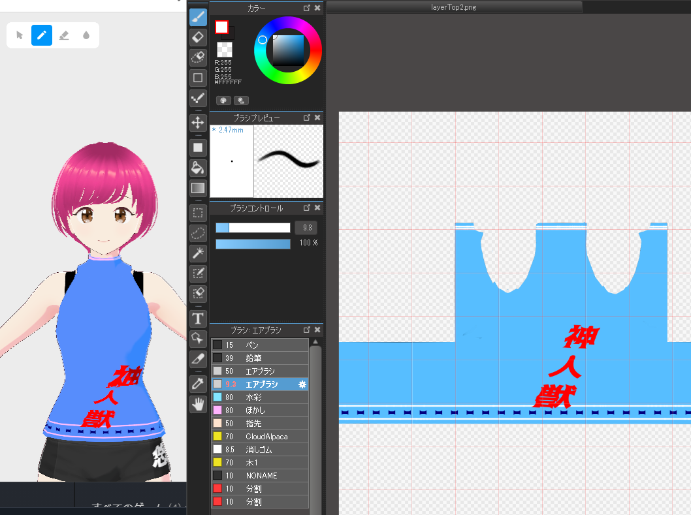Select the Brush tool in paint toolbar
691x515 pixels.
[x=198, y=17]
